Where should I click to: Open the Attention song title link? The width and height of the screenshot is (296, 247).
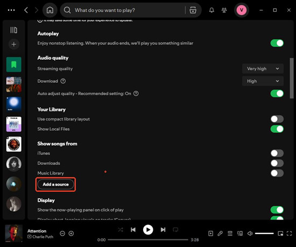[37, 231]
